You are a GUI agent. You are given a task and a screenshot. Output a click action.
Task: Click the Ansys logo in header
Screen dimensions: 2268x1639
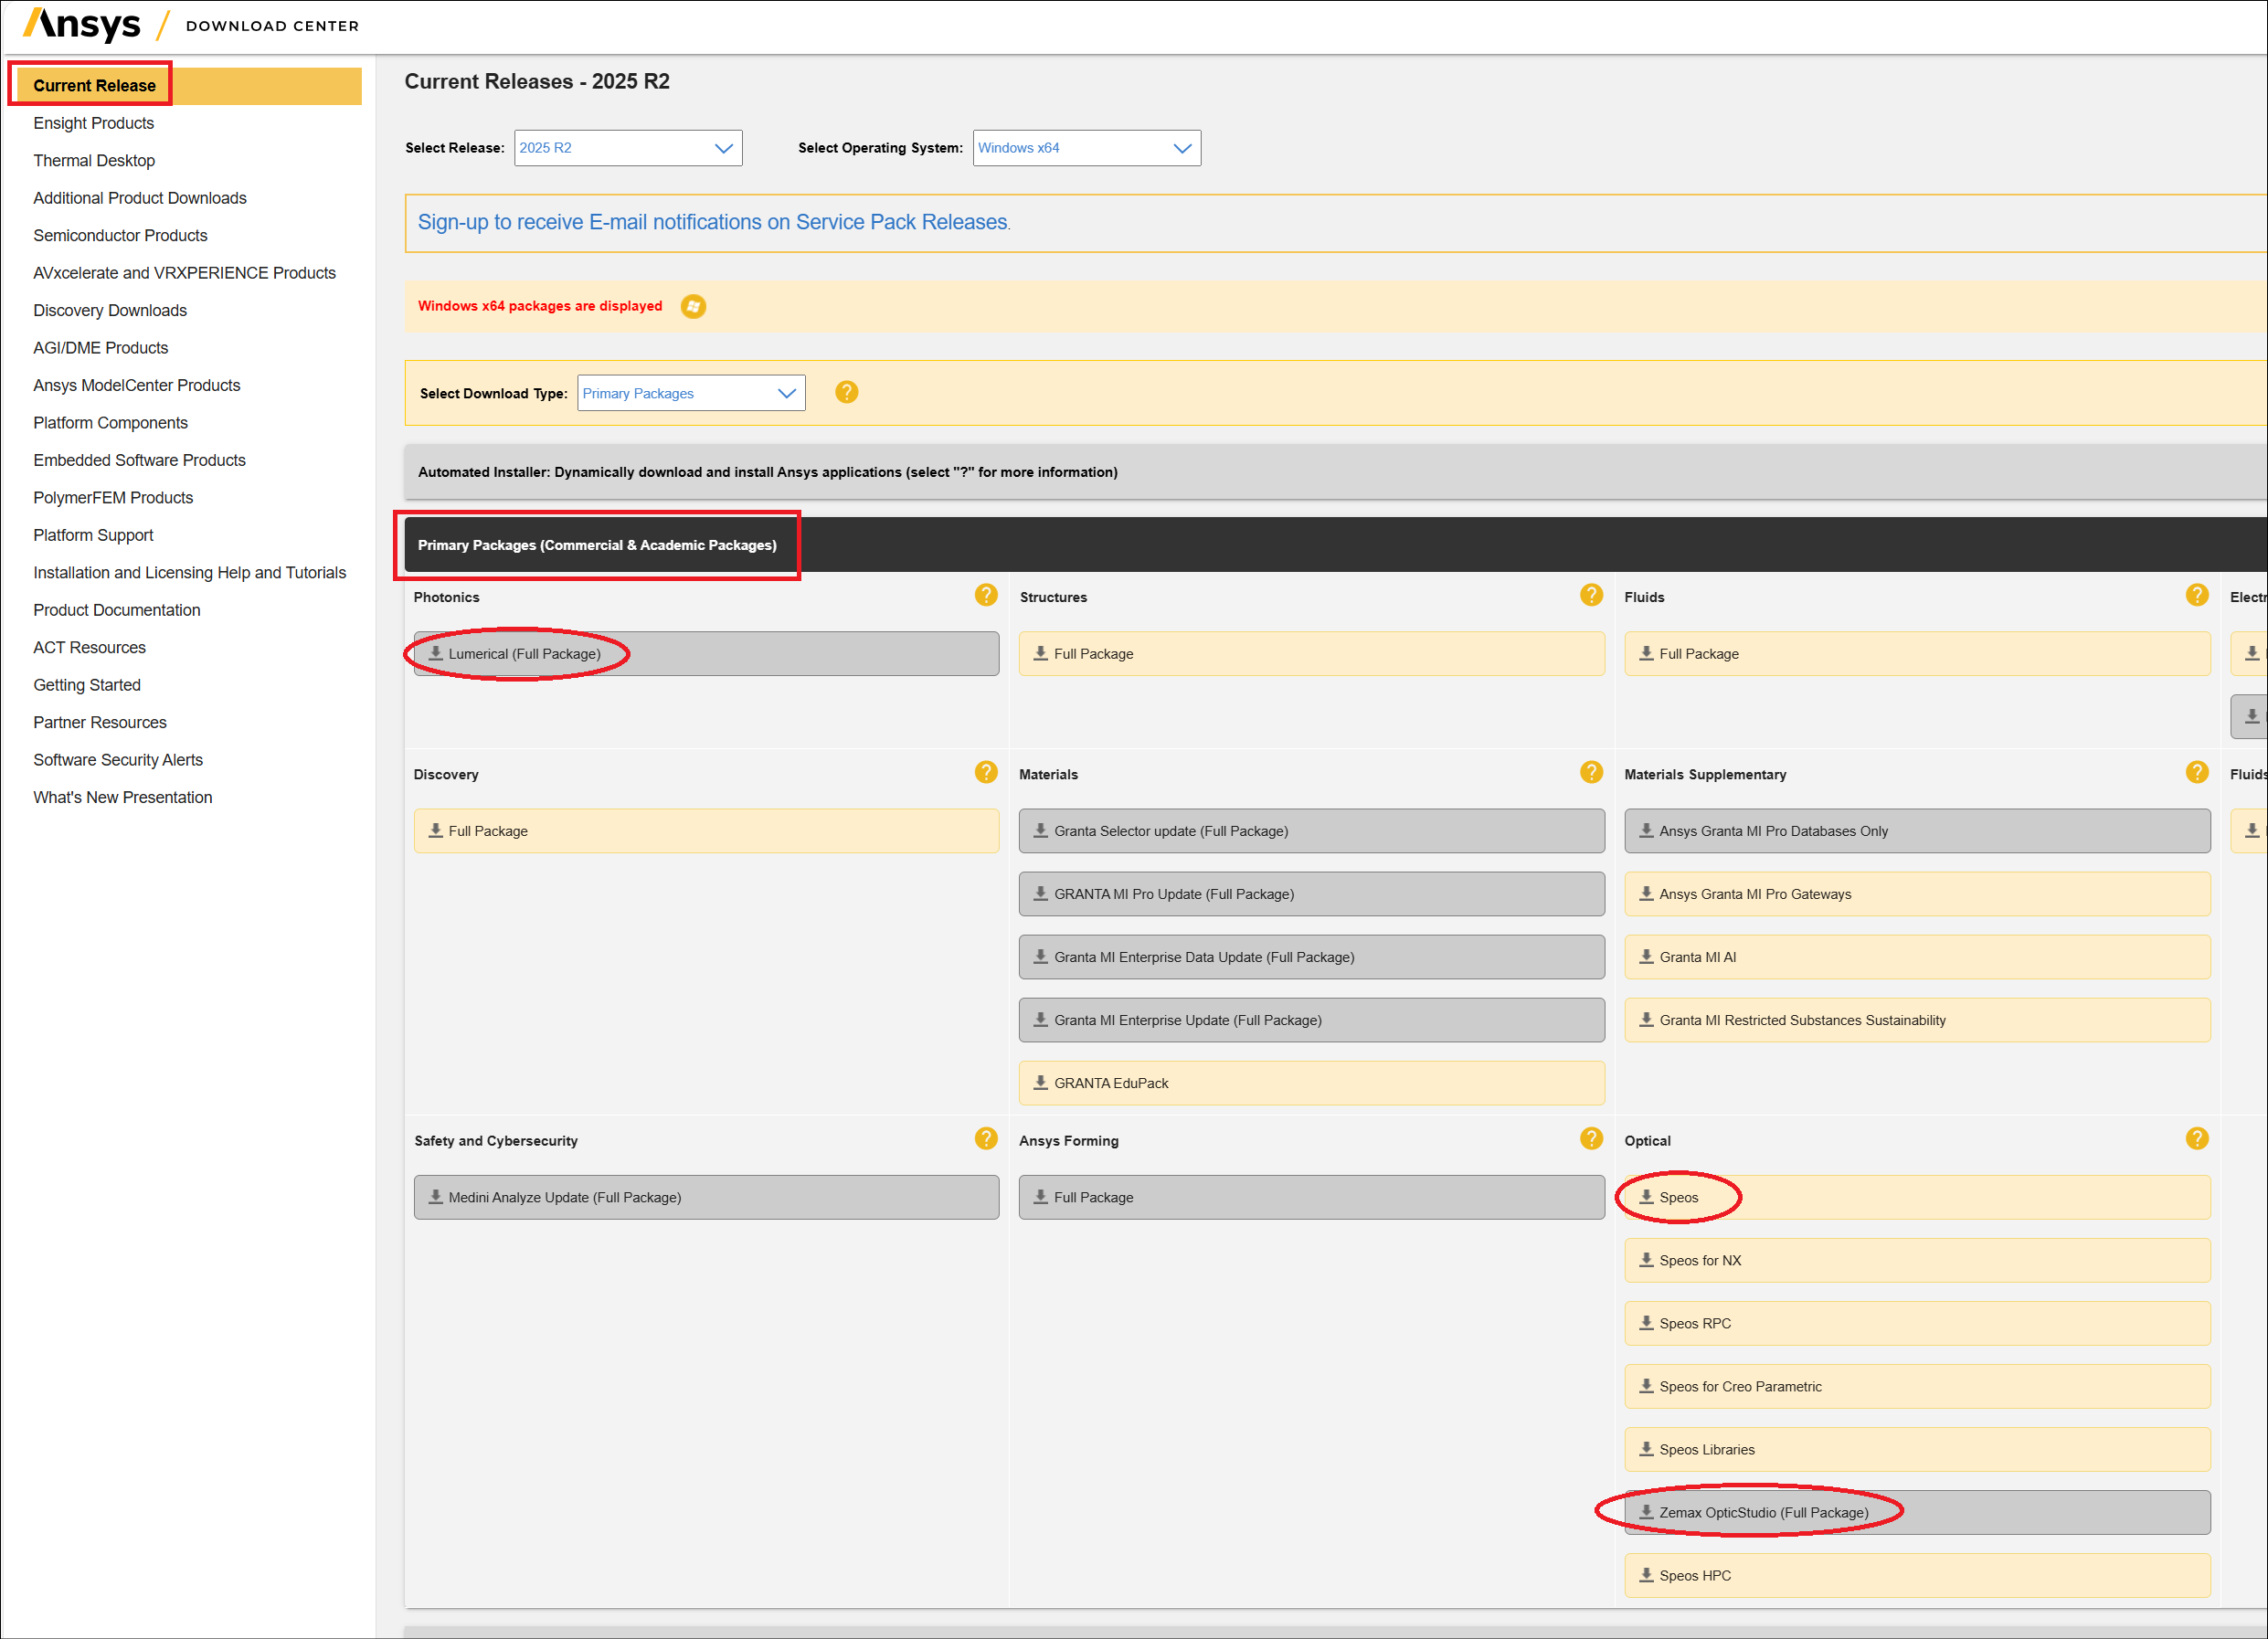(82, 25)
